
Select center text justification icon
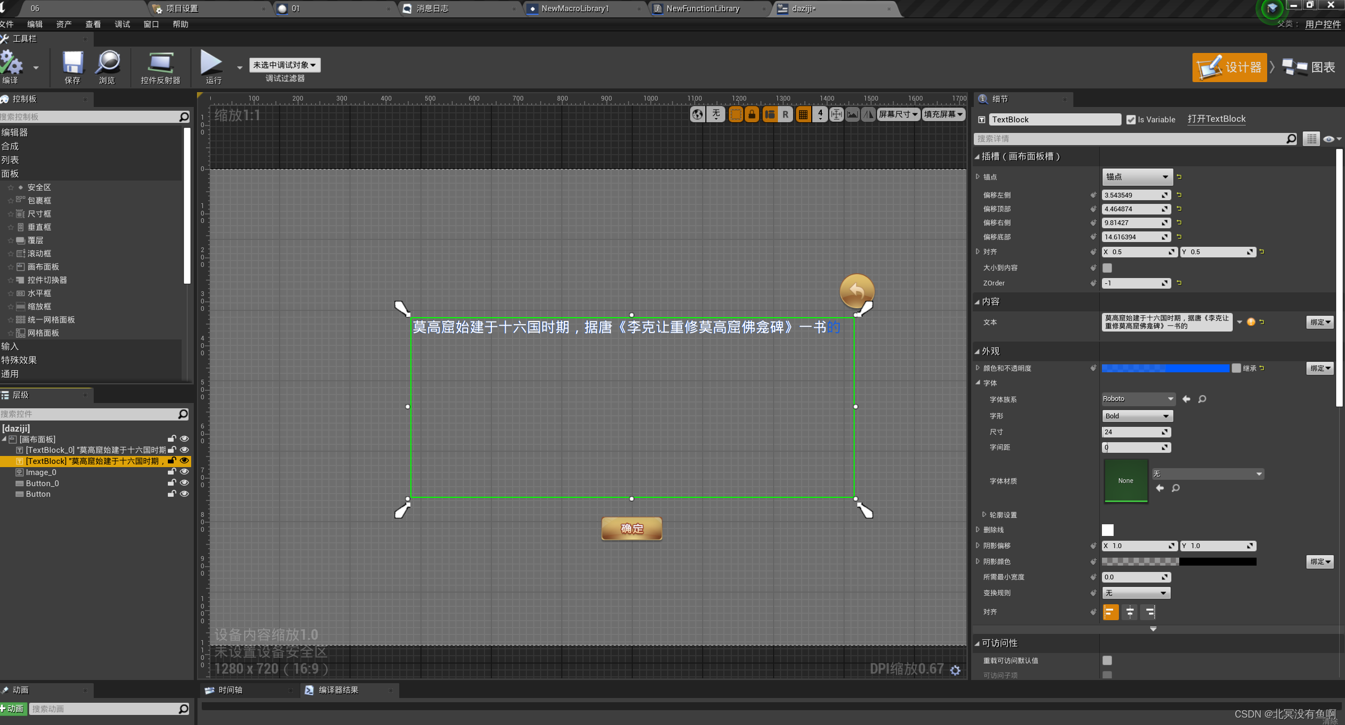(1130, 612)
